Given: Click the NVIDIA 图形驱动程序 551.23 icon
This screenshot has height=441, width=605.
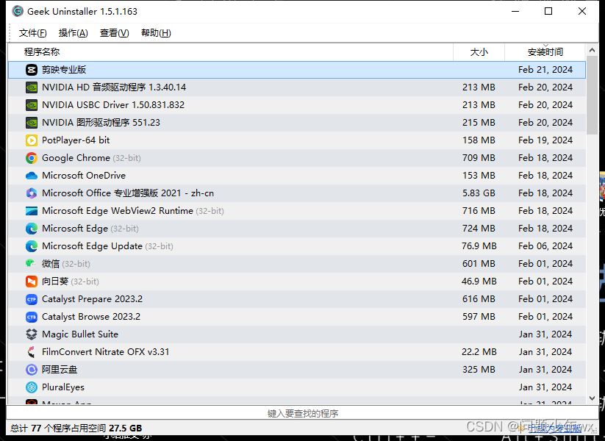Looking at the screenshot, I should point(32,123).
